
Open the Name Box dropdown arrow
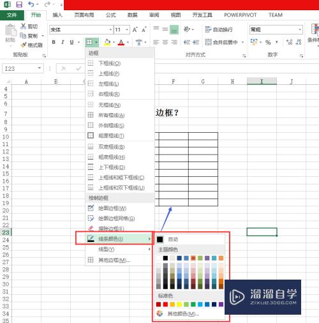click(40, 68)
